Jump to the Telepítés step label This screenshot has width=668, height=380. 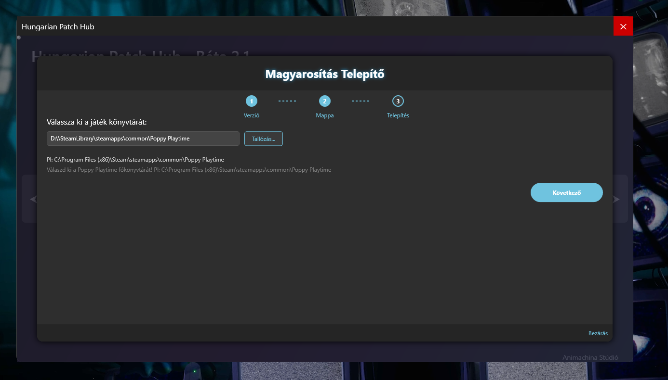(x=398, y=115)
